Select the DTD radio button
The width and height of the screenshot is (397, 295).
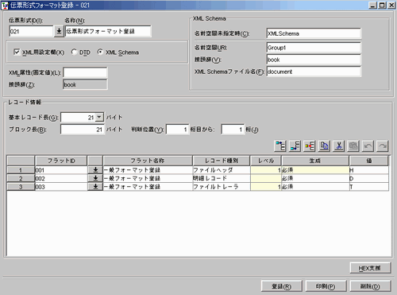point(74,52)
